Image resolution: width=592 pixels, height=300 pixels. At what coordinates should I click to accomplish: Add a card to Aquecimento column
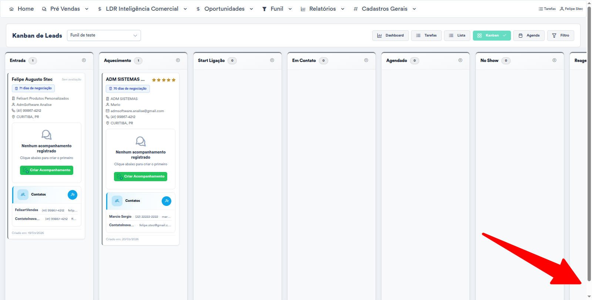coord(178,60)
